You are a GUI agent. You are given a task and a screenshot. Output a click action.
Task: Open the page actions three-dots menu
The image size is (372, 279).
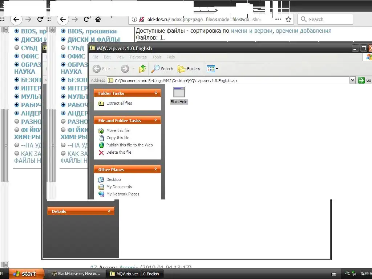point(278,20)
